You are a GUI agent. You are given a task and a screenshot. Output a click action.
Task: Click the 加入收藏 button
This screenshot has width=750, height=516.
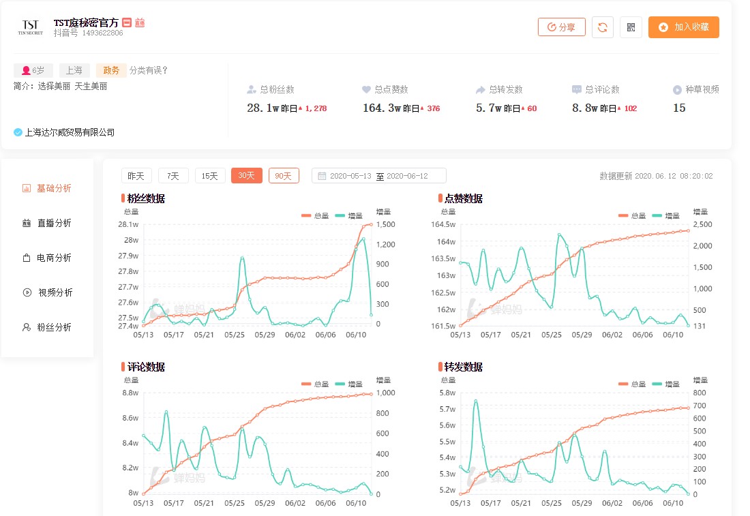tap(684, 27)
